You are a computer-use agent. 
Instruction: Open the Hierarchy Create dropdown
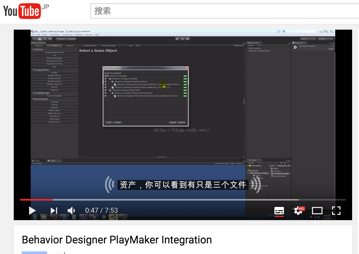click(251, 46)
